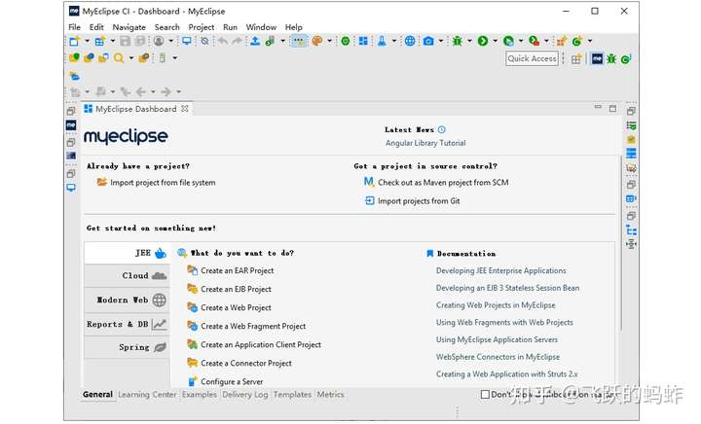Screen dimensions: 701x424
Task: Click the green Run play icon
Action: [483, 41]
